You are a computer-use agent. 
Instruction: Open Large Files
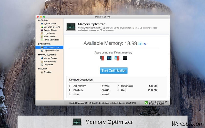pyautogui.click(x=48, y=65)
